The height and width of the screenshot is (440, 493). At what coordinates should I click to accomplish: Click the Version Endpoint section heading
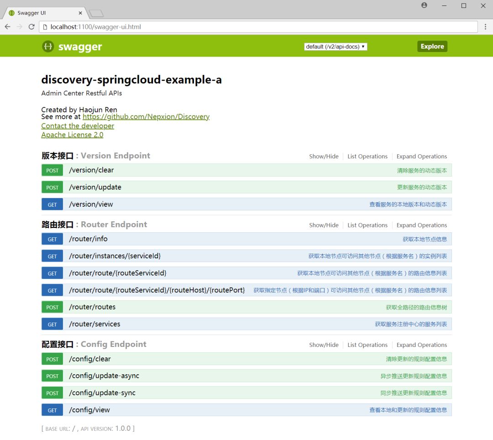pos(95,156)
